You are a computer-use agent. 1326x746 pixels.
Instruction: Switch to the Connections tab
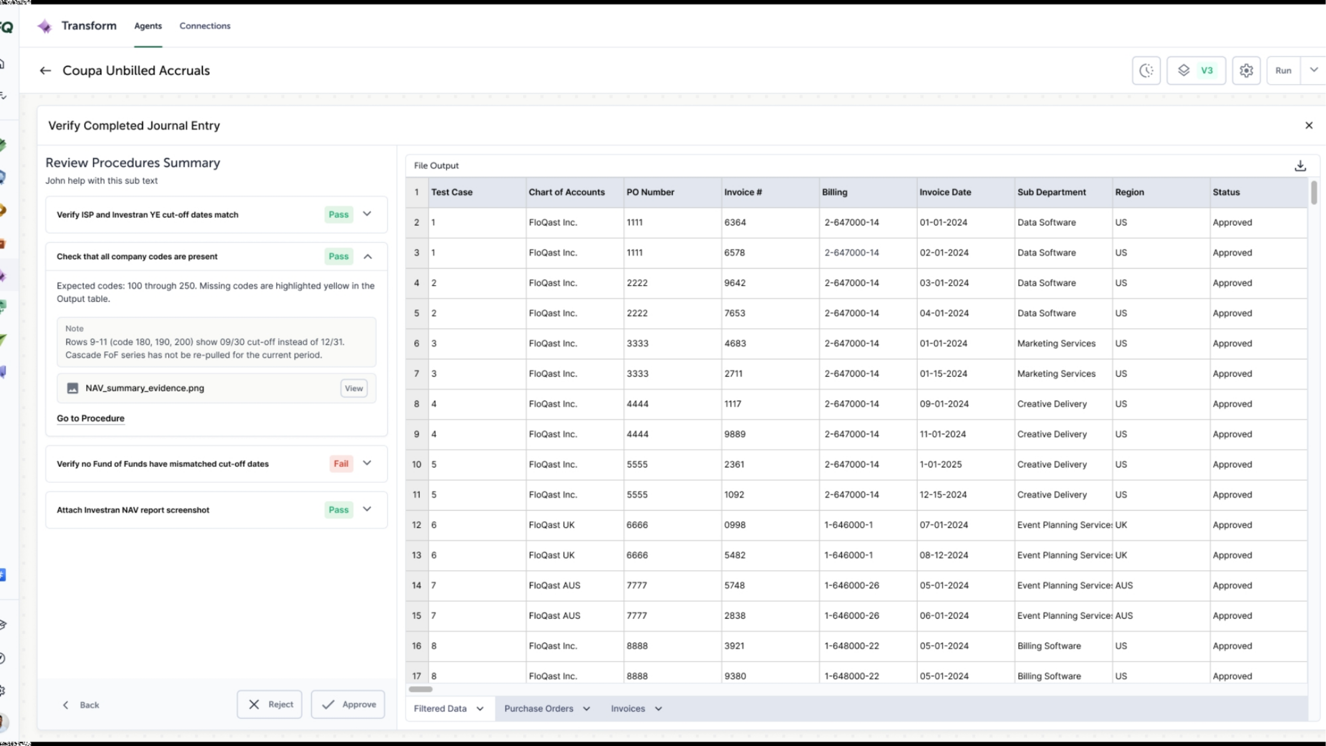point(205,26)
